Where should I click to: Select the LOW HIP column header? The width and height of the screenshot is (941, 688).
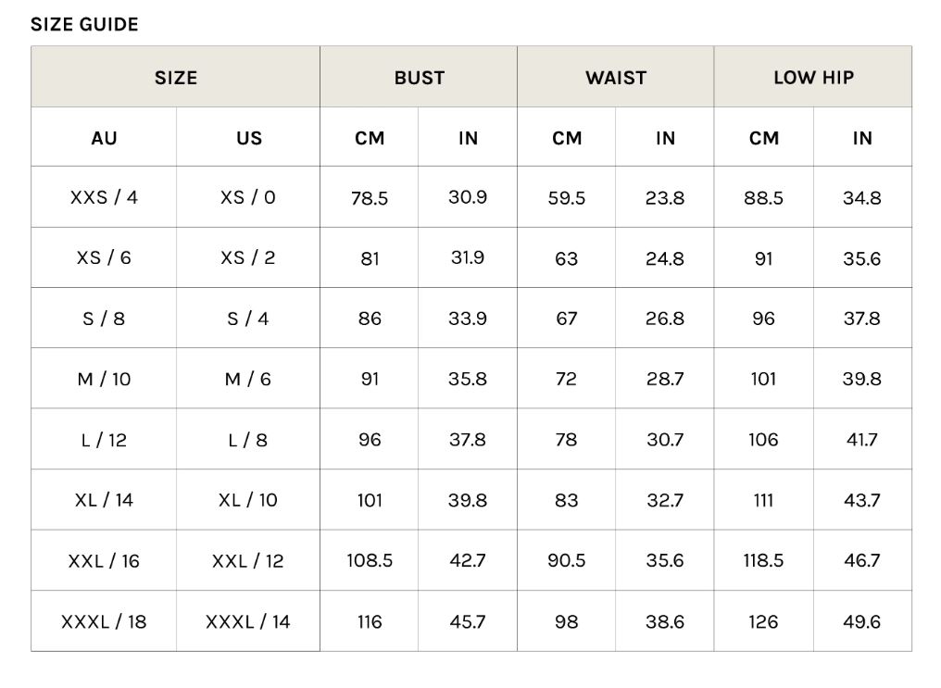813,78
